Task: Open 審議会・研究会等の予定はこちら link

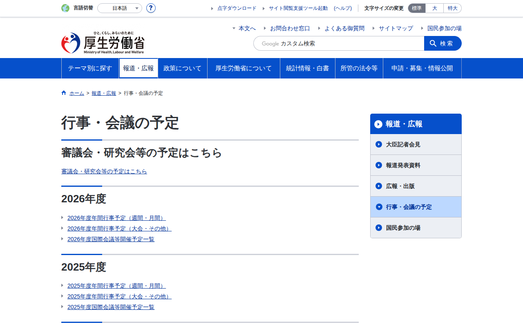Action: [x=104, y=171]
